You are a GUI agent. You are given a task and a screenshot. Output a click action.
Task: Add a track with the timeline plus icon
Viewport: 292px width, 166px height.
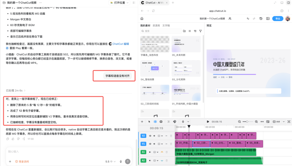click(142, 122)
